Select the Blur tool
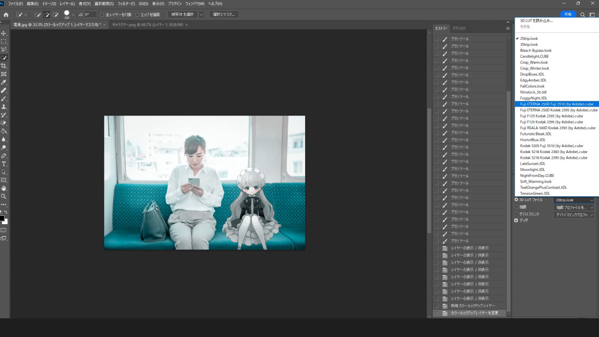The image size is (599, 337). point(4,139)
